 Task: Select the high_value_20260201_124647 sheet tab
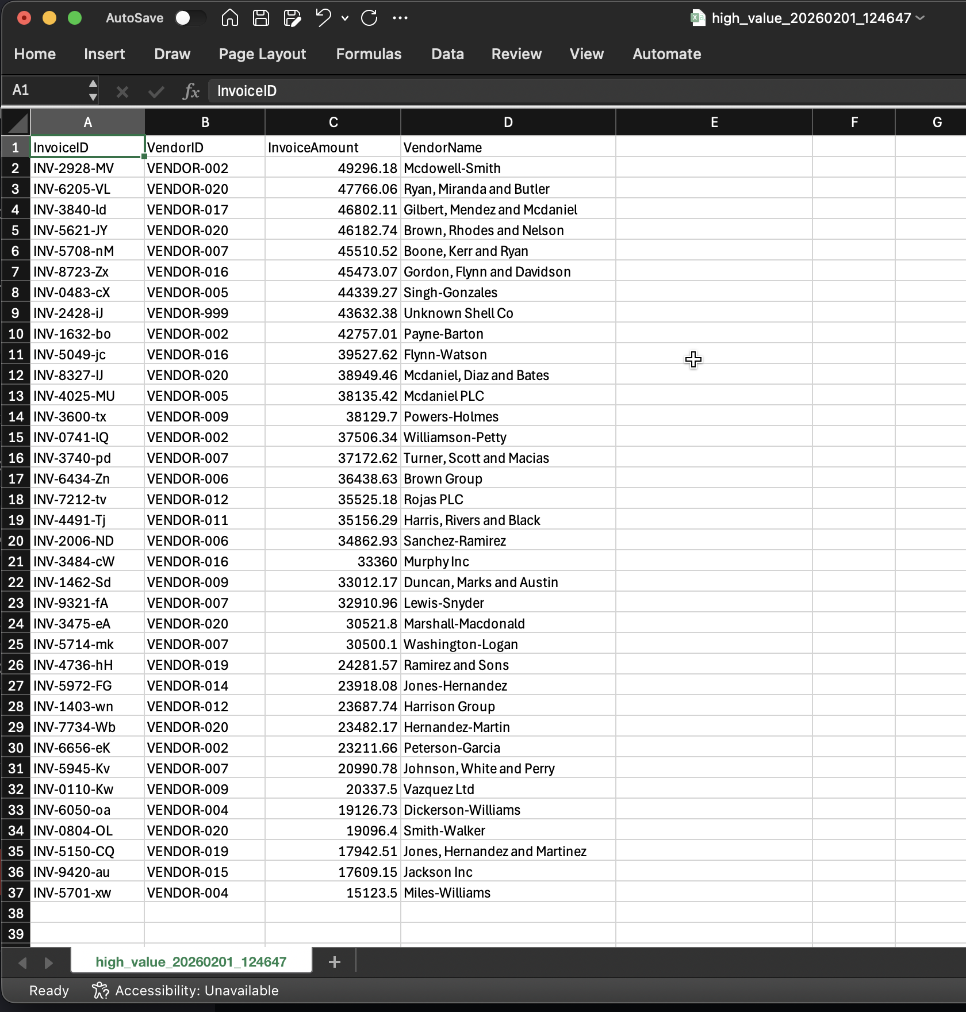pos(191,962)
